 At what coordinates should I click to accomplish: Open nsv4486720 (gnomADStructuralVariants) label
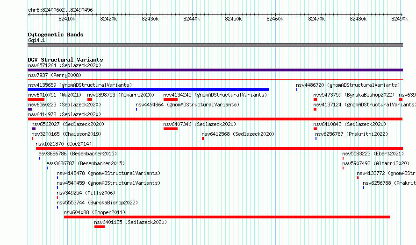pos(348,85)
